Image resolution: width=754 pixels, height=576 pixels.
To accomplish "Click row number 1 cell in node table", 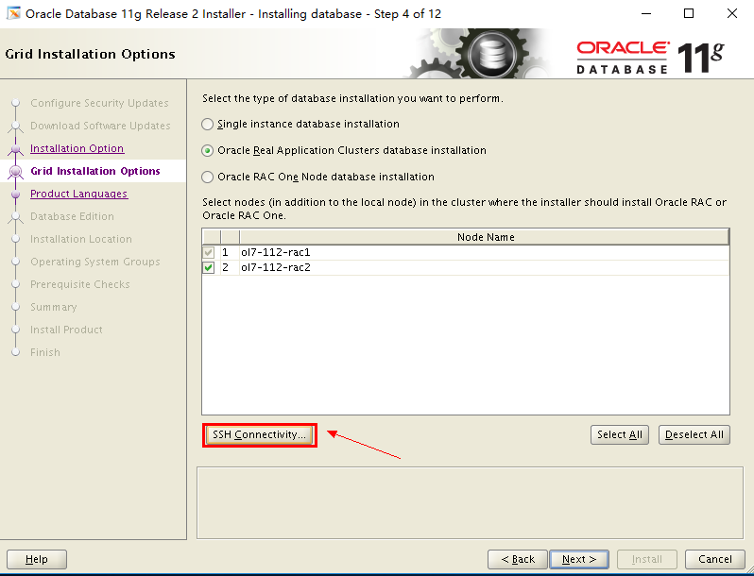I will (230, 252).
